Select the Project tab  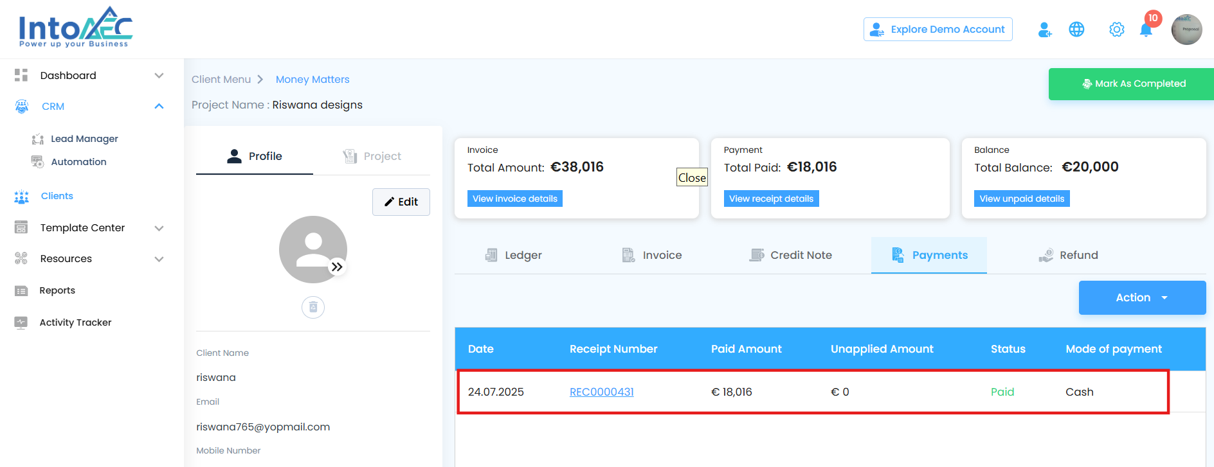[x=372, y=156]
